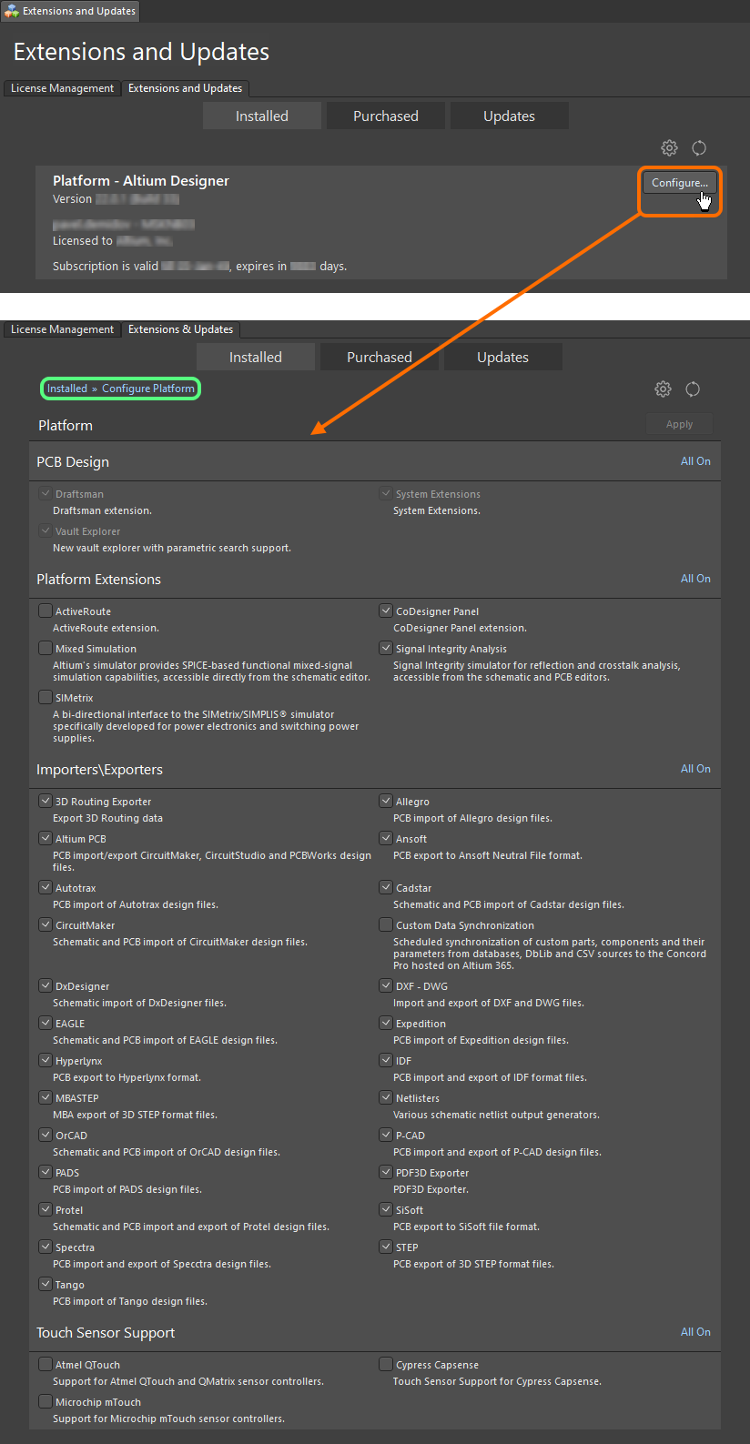
Task: Open Purchased tab beneath Extensions & Updates
Action: (380, 358)
